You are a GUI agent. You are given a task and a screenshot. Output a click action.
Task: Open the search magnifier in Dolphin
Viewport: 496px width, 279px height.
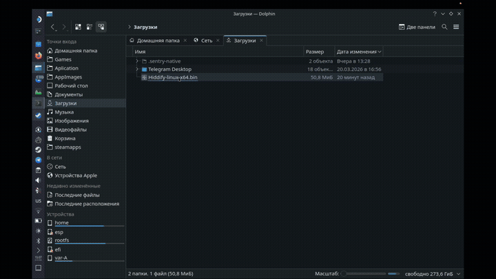point(444,27)
